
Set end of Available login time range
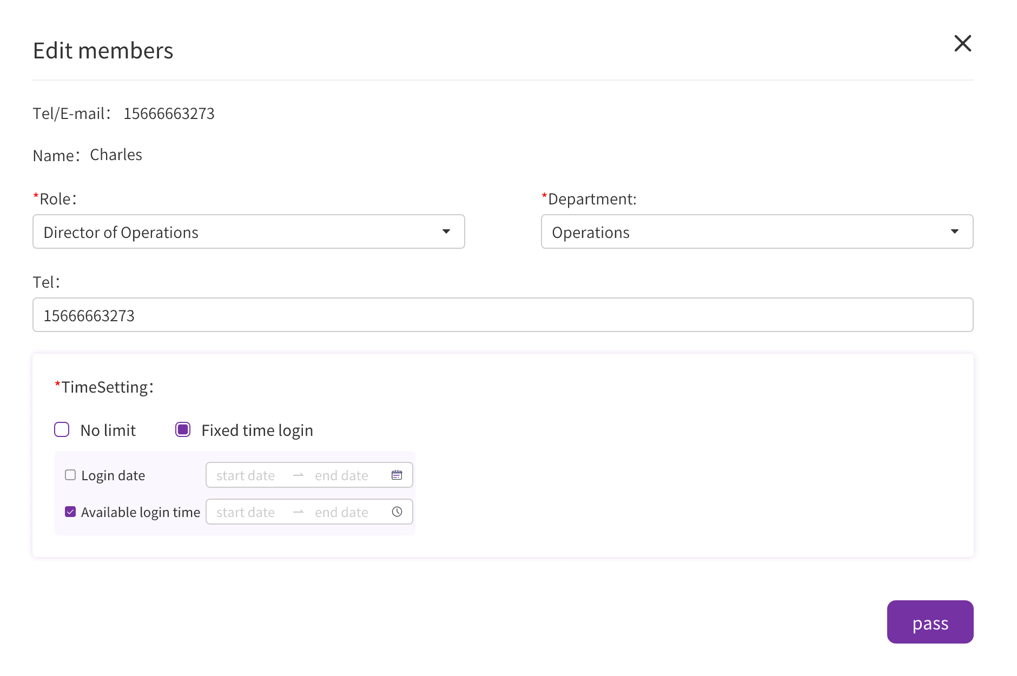pyautogui.click(x=341, y=512)
